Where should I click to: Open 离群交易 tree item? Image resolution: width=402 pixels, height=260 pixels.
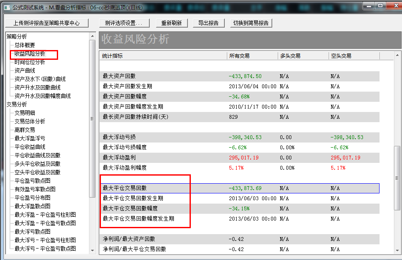point(25,130)
